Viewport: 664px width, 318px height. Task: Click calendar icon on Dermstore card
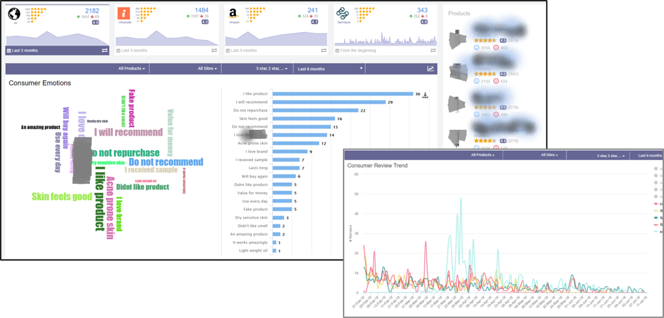[x=337, y=50]
